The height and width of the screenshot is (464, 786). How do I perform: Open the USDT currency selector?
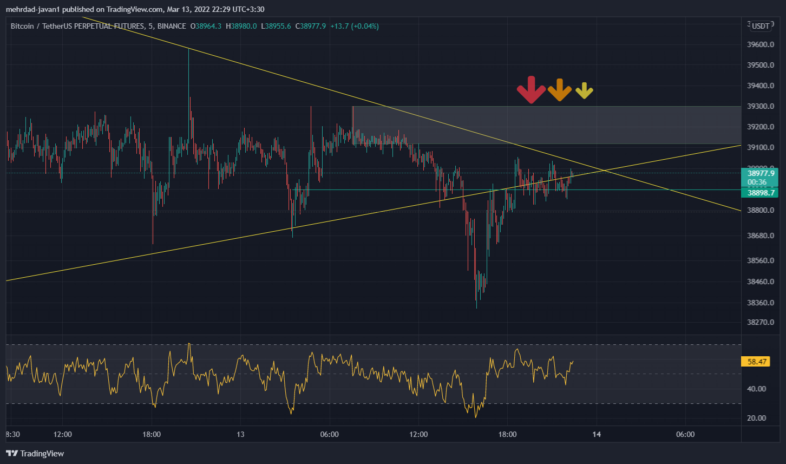pyautogui.click(x=761, y=26)
